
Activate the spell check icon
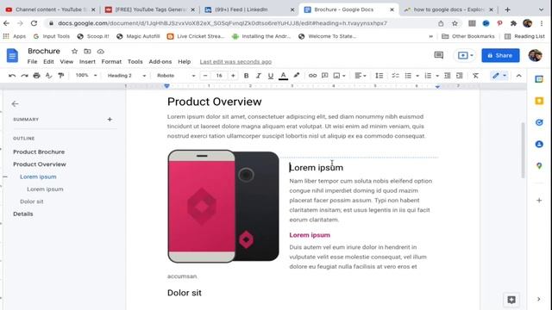[48, 76]
